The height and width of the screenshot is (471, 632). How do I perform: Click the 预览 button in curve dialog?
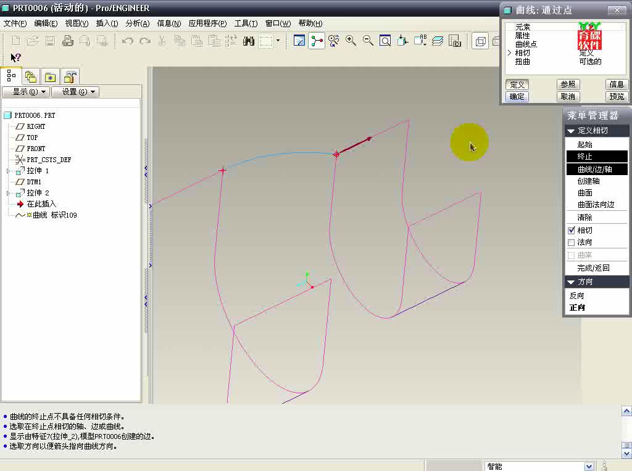point(617,97)
